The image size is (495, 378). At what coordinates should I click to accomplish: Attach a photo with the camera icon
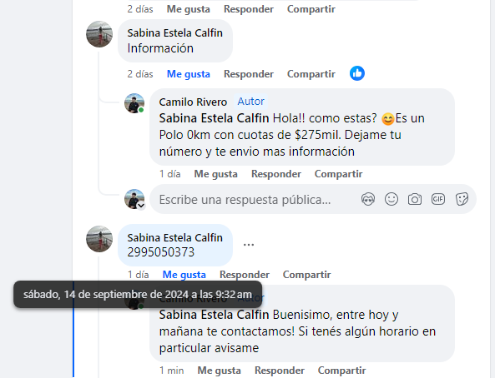tap(415, 199)
